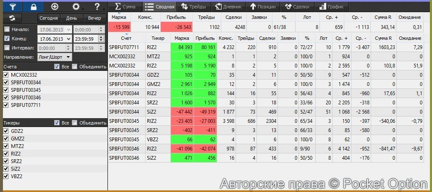The width and height of the screenshot is (432, 192).
Task: Click the Конец time spinner arrows
Action: pos(101,39)
